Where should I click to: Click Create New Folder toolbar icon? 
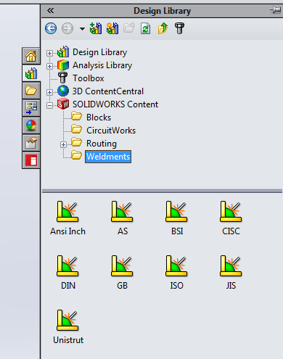click(129, 28)
